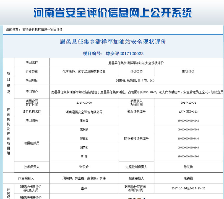Select date range 2017-10-26至2017-10-26
This screenshot has width=224, height=199.
click(x=188, y=188)
